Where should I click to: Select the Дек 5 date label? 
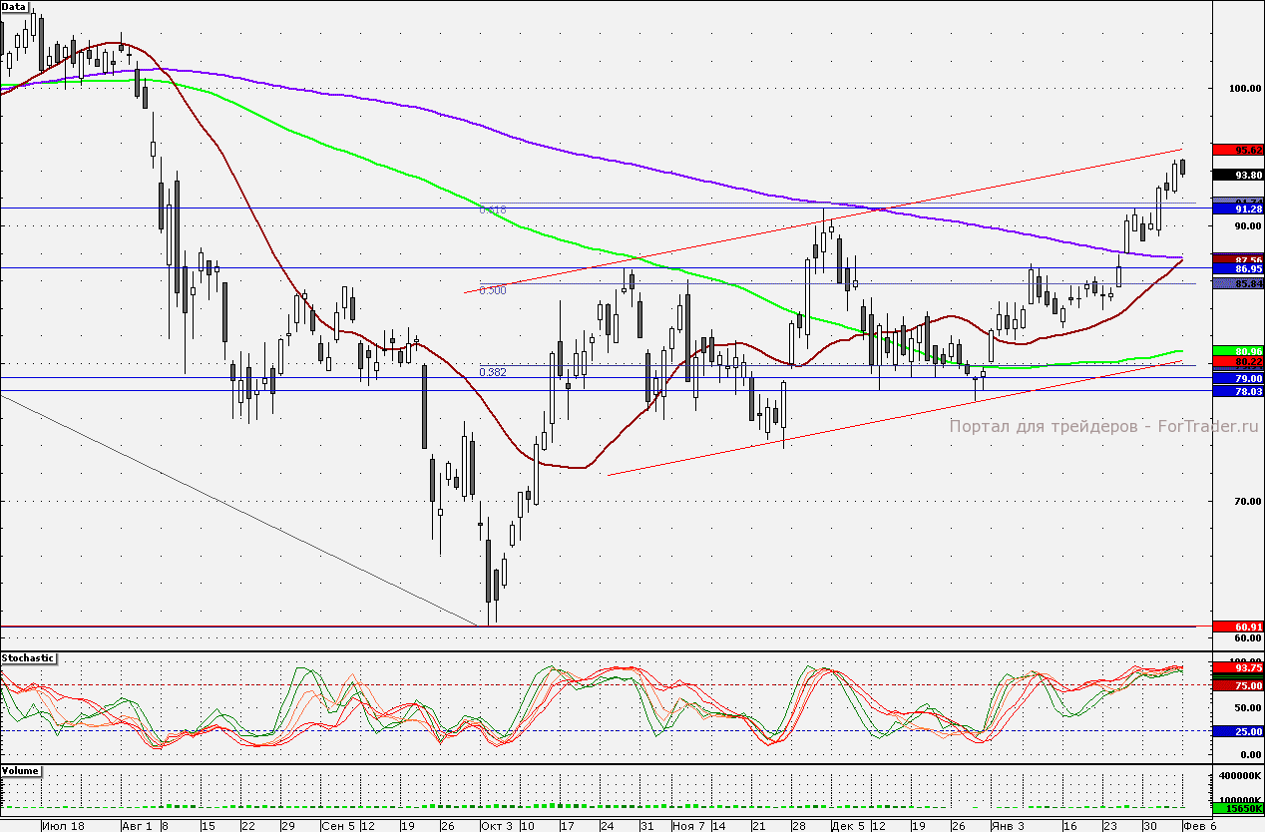tap(848, 826)
